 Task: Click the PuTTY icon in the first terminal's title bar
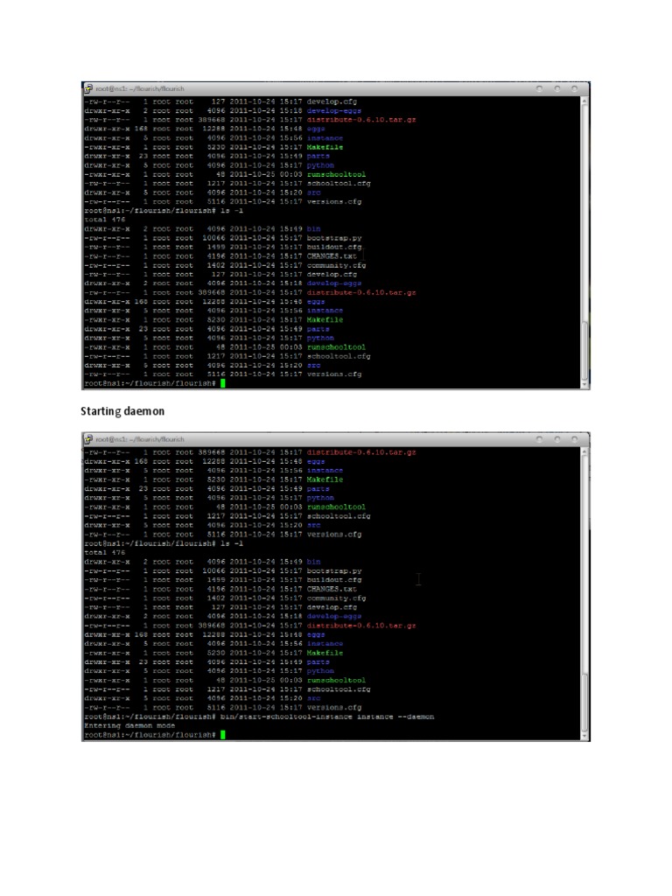point(88,88)
